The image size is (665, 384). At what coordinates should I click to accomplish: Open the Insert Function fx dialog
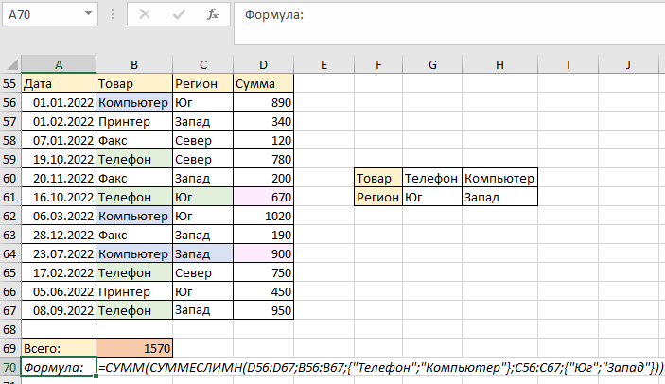[x=213, y=14]
